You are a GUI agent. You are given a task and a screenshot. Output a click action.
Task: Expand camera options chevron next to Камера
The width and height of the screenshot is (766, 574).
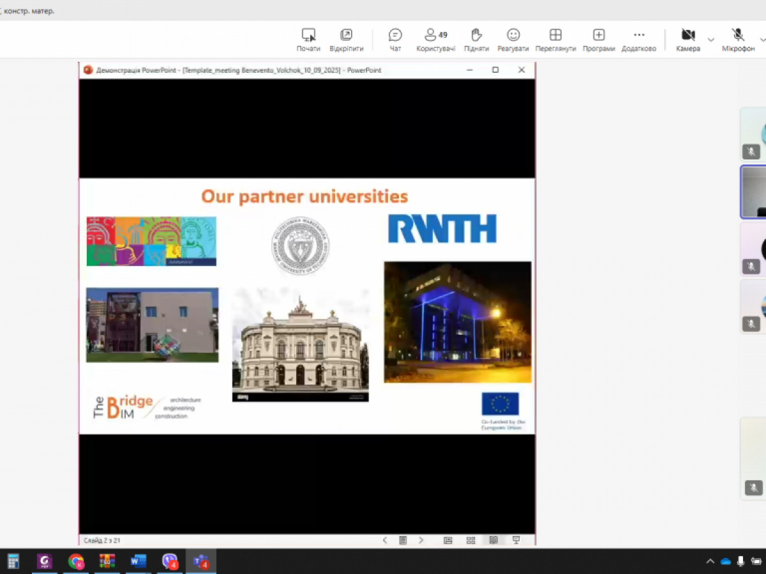pos(711,40)
